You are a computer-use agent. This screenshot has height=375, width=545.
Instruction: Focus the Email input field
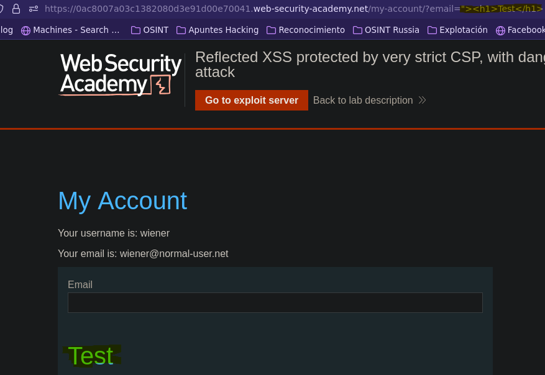point(275,303)
